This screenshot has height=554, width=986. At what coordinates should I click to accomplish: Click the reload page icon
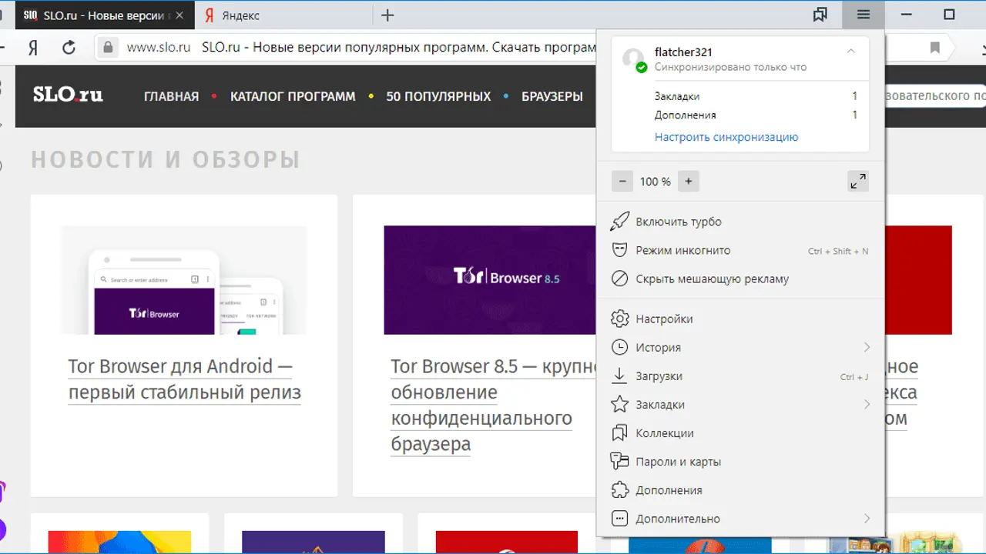[69, 48]
